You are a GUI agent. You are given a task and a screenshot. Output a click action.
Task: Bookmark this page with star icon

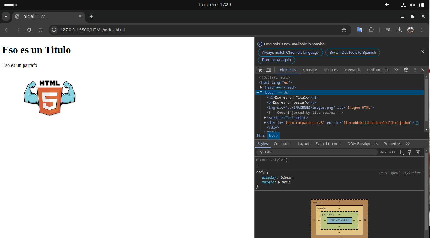pos(344,30)
